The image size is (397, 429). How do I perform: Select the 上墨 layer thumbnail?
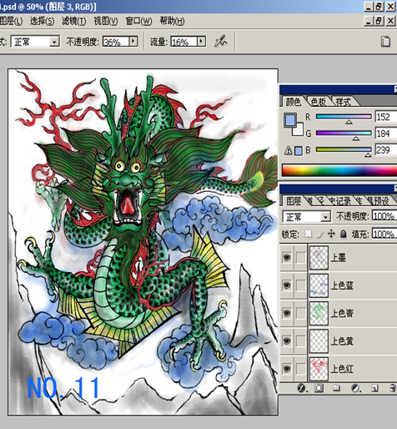(x=319, y=257)
